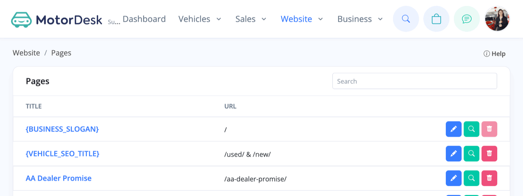Open the chat messages icon

click(x=467, y=19)
